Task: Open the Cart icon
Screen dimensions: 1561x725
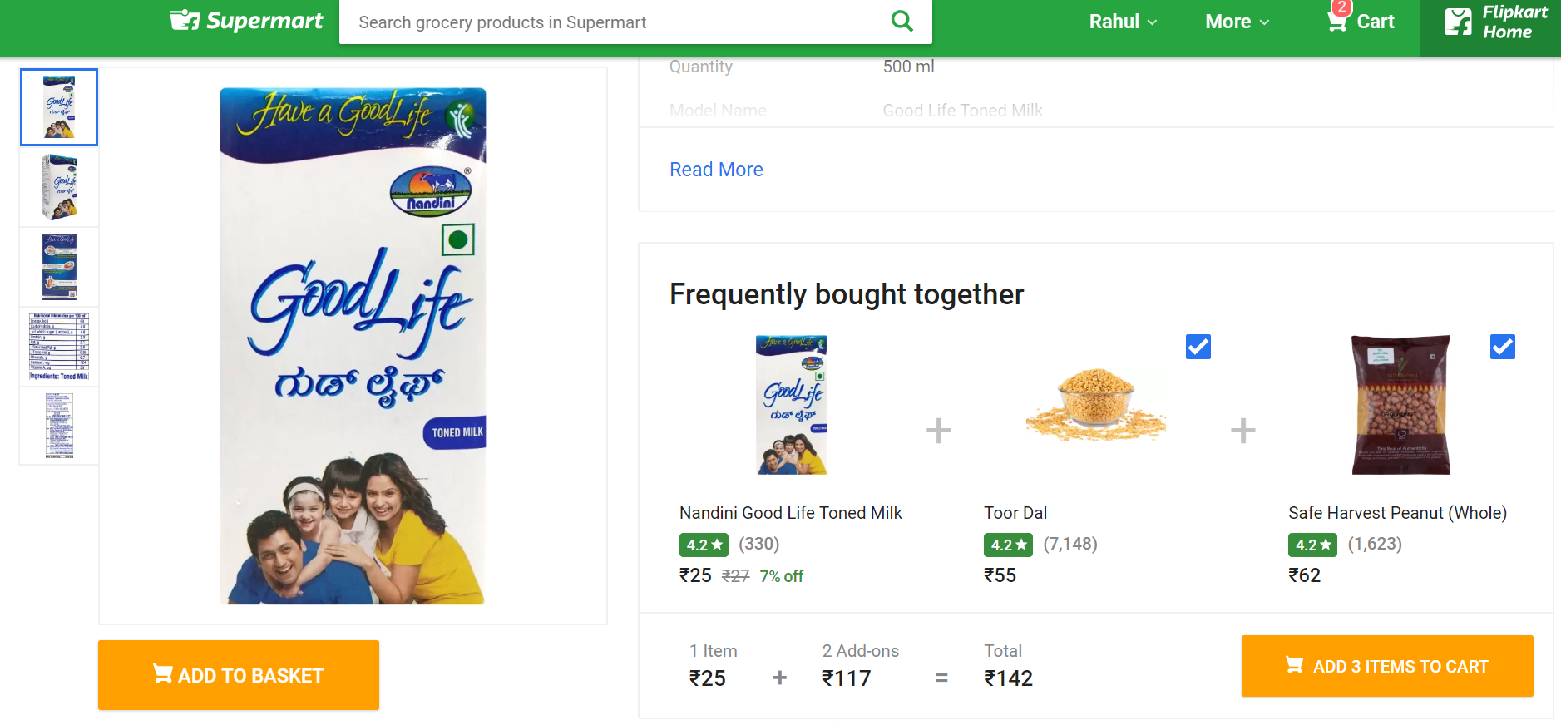Action: pos(1337,21)
